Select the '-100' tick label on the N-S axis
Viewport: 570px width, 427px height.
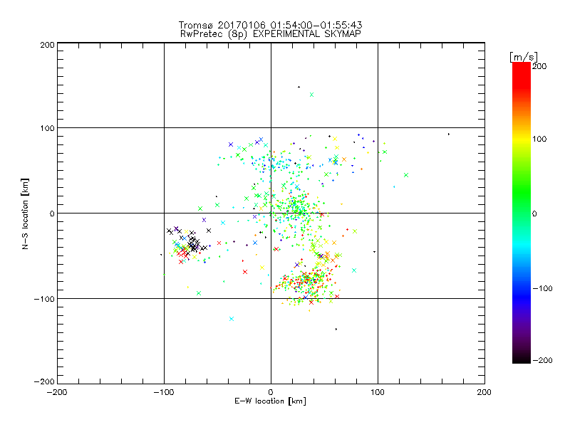44,299
